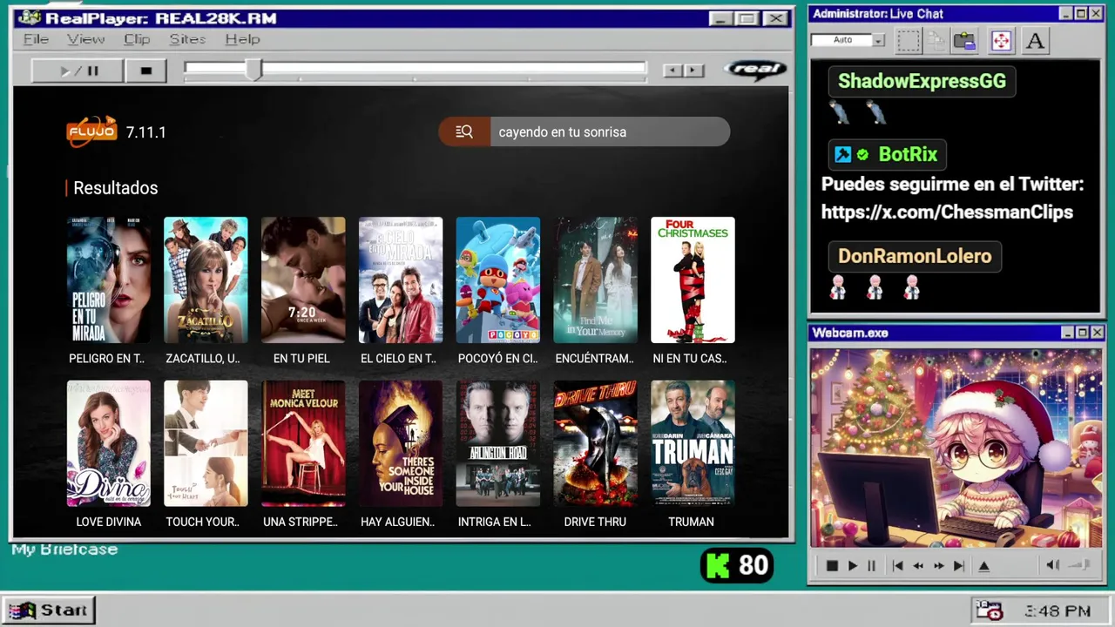Click the RealPlayer previous clip arrow
The height and width of the screenshot is (627, 1115).
pos(672,71)
